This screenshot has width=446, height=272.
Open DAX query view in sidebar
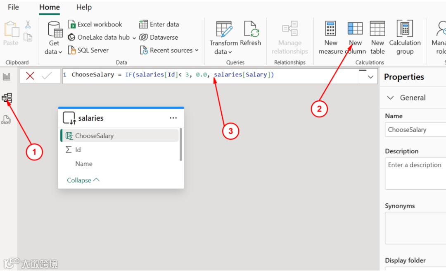pyautogui.click(x=6, y=120)
